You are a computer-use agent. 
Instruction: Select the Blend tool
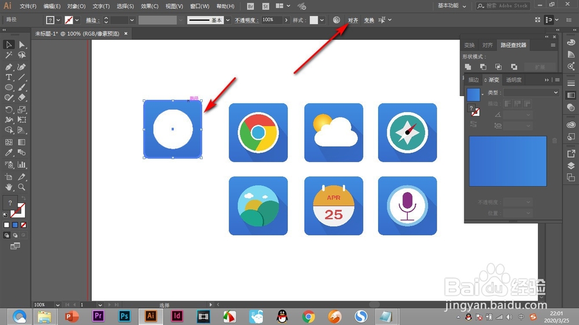tap(22, 153)
